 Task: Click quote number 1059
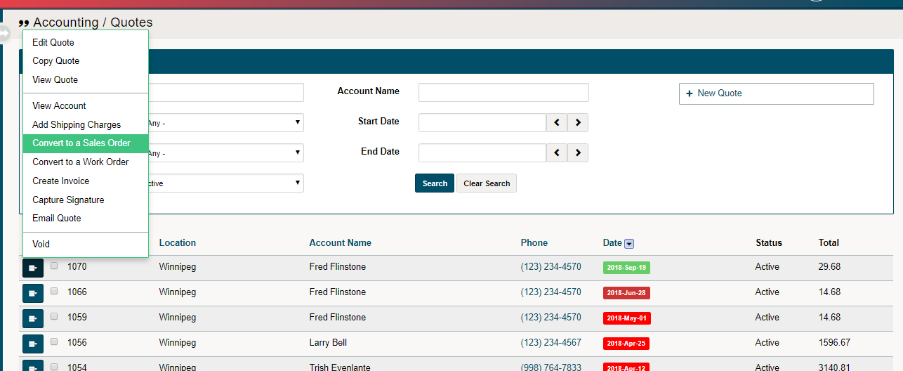77,318
